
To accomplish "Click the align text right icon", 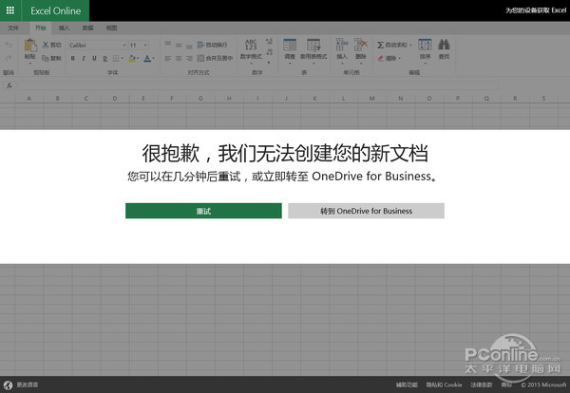I will pyautogui.click(x=189, y=58).
